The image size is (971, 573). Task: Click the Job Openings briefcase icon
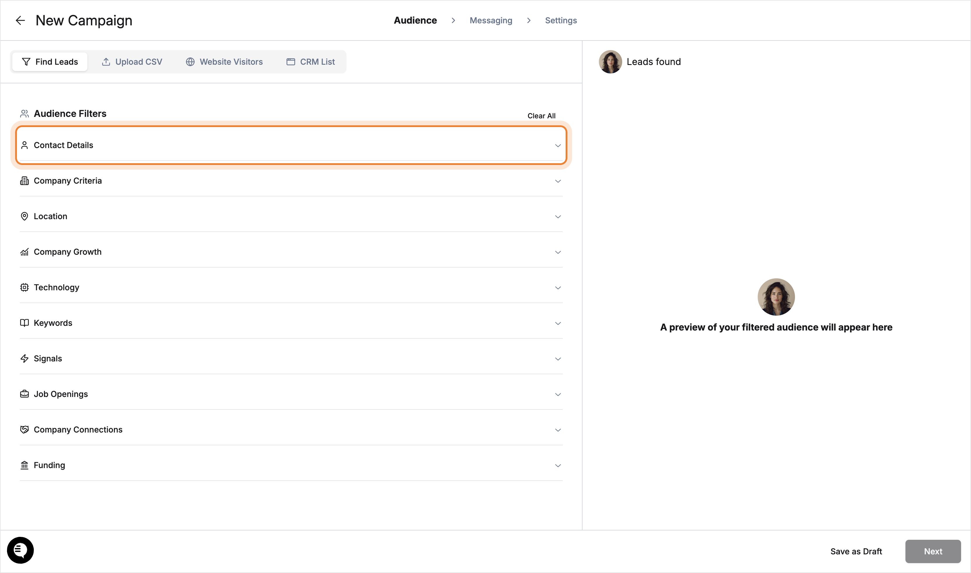(x=24, y=394)
